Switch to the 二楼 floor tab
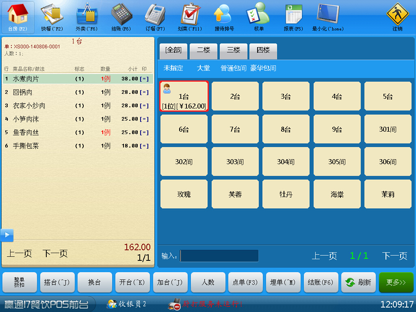 coord(204,50)
